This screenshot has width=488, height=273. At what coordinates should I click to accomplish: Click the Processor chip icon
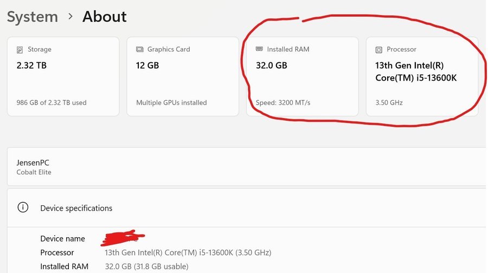pos(379,50)
